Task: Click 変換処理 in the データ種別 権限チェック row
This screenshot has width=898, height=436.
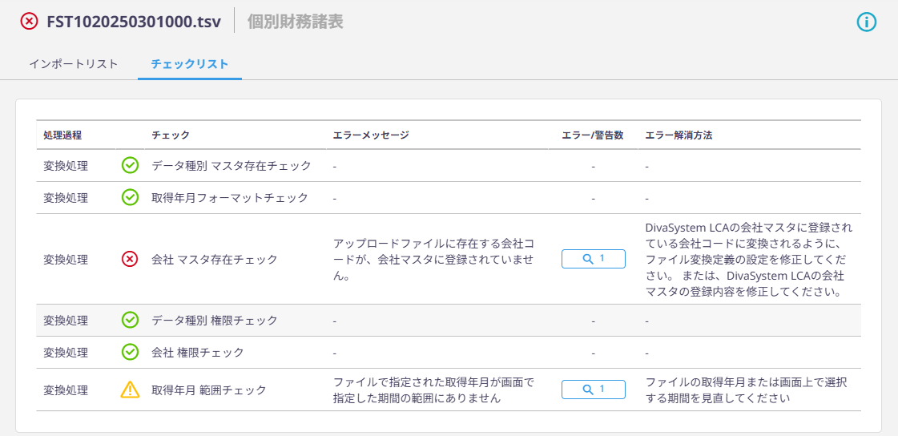Action: [x=66, y=321]
